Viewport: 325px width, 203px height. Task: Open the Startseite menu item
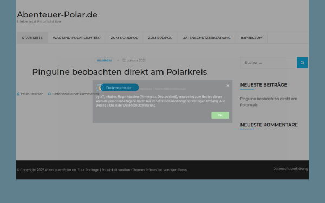(32, 38)
